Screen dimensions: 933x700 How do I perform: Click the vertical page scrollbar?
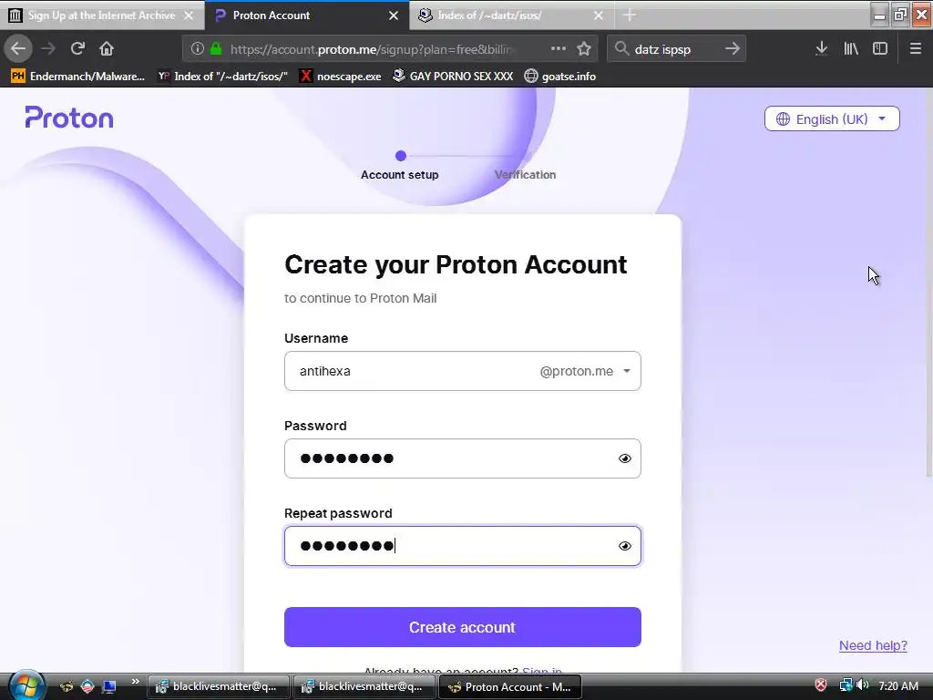click(x=928, y=283)
